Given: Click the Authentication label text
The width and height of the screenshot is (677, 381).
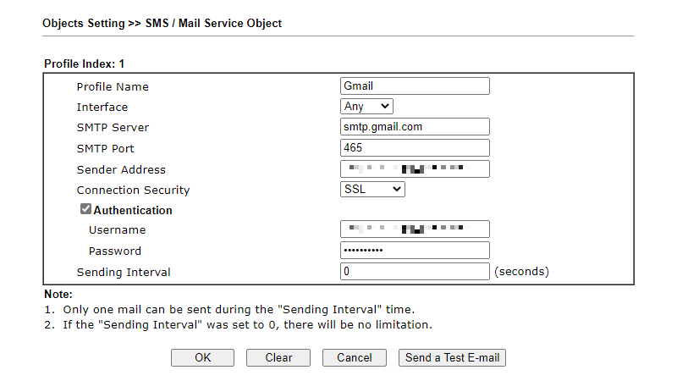Looking at the screenshot, I should (x=133, y=210).
